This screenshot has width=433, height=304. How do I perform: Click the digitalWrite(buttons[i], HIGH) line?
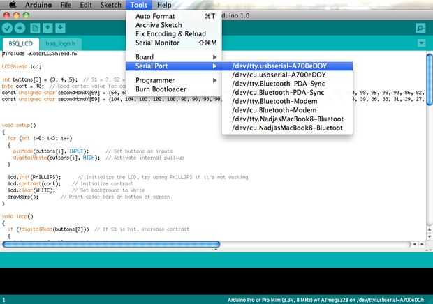tap(57, 158)
